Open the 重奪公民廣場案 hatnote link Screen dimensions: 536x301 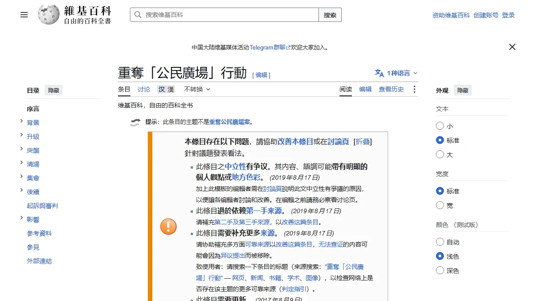[x=230, y=122]
